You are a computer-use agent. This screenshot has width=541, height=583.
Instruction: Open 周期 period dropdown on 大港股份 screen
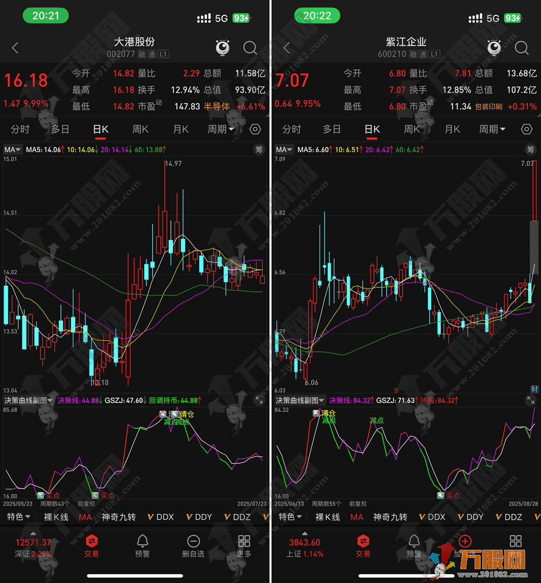click(x=221, y=129)
